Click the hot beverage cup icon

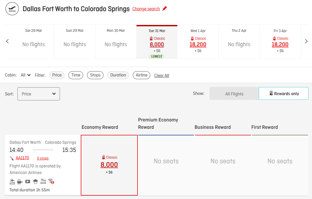coord(20,181)
